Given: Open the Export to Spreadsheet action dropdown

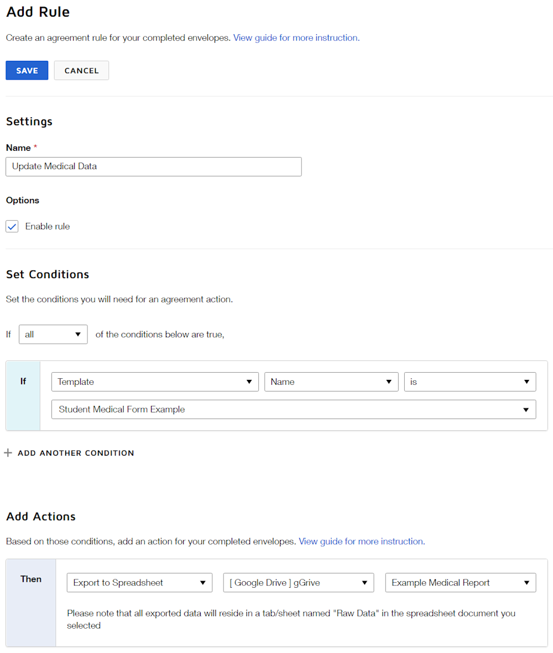Looking at the screenshot, I should pos(139,582).
